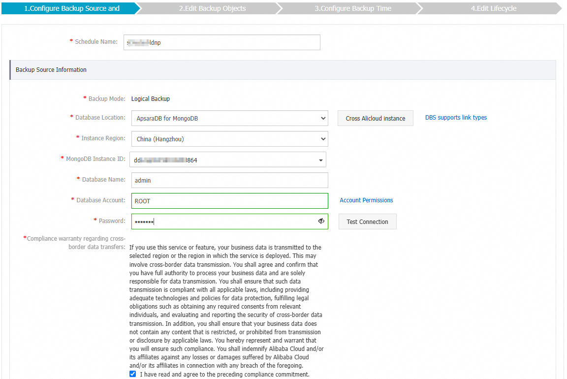Click the Database Name field showing admin

click(x=229, y=180)
